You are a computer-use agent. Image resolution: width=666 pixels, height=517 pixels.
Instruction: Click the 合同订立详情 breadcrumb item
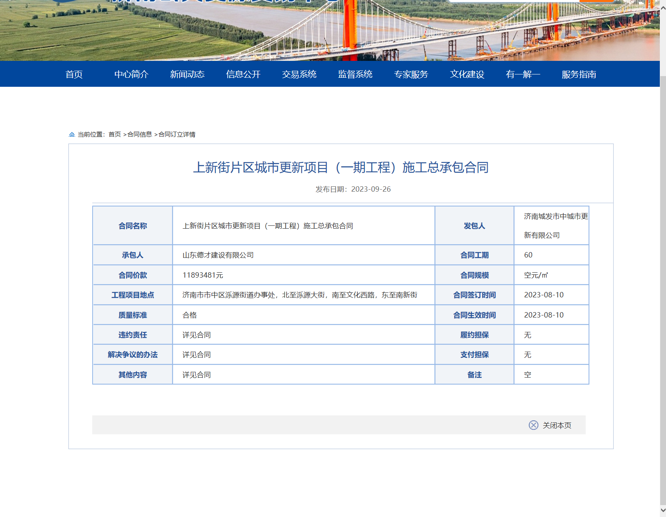coord(177,134)
